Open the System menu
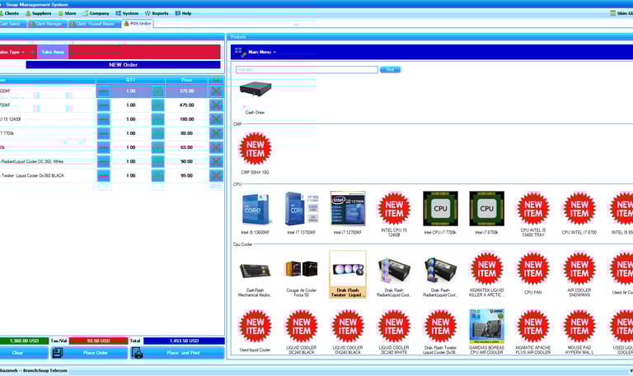This screenshot has width=633, height=376. pos(127,13)
